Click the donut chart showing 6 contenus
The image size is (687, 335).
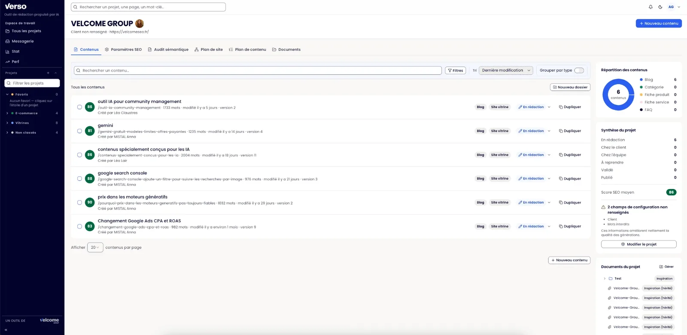point(618,94)
